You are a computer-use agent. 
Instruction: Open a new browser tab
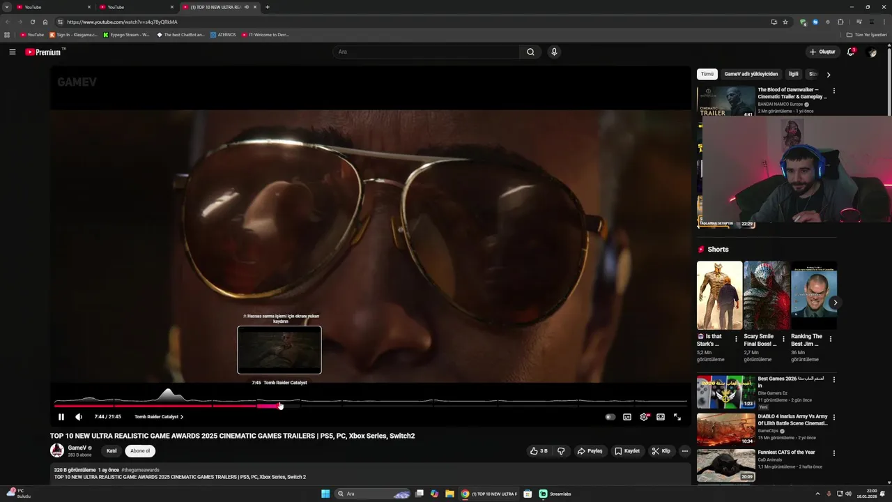[x=268, y=7]
